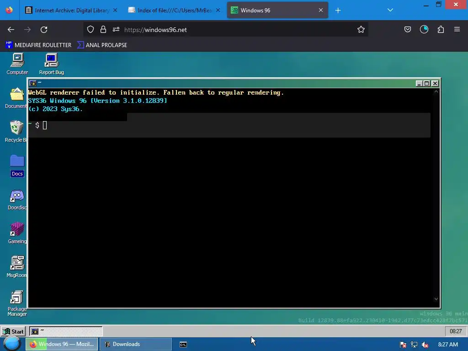Image resolution: width=468 pixels, height=351 pixels.
Task: Close the Internet Archive tab
Action: [x=115, y=11]
